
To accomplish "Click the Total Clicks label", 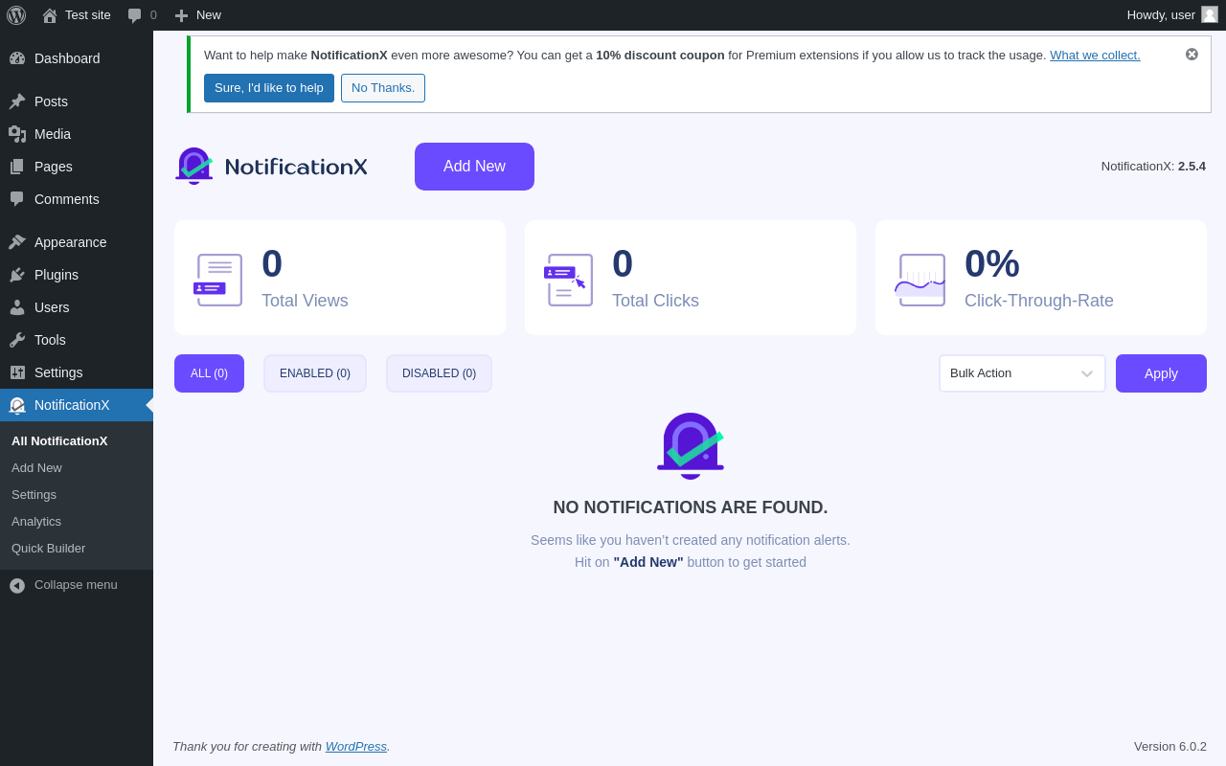I will tap(655, 301).
